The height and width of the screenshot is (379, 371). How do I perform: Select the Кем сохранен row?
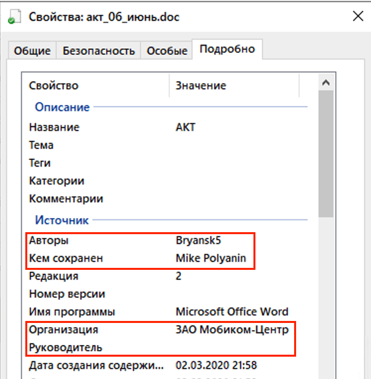point(66,258)
